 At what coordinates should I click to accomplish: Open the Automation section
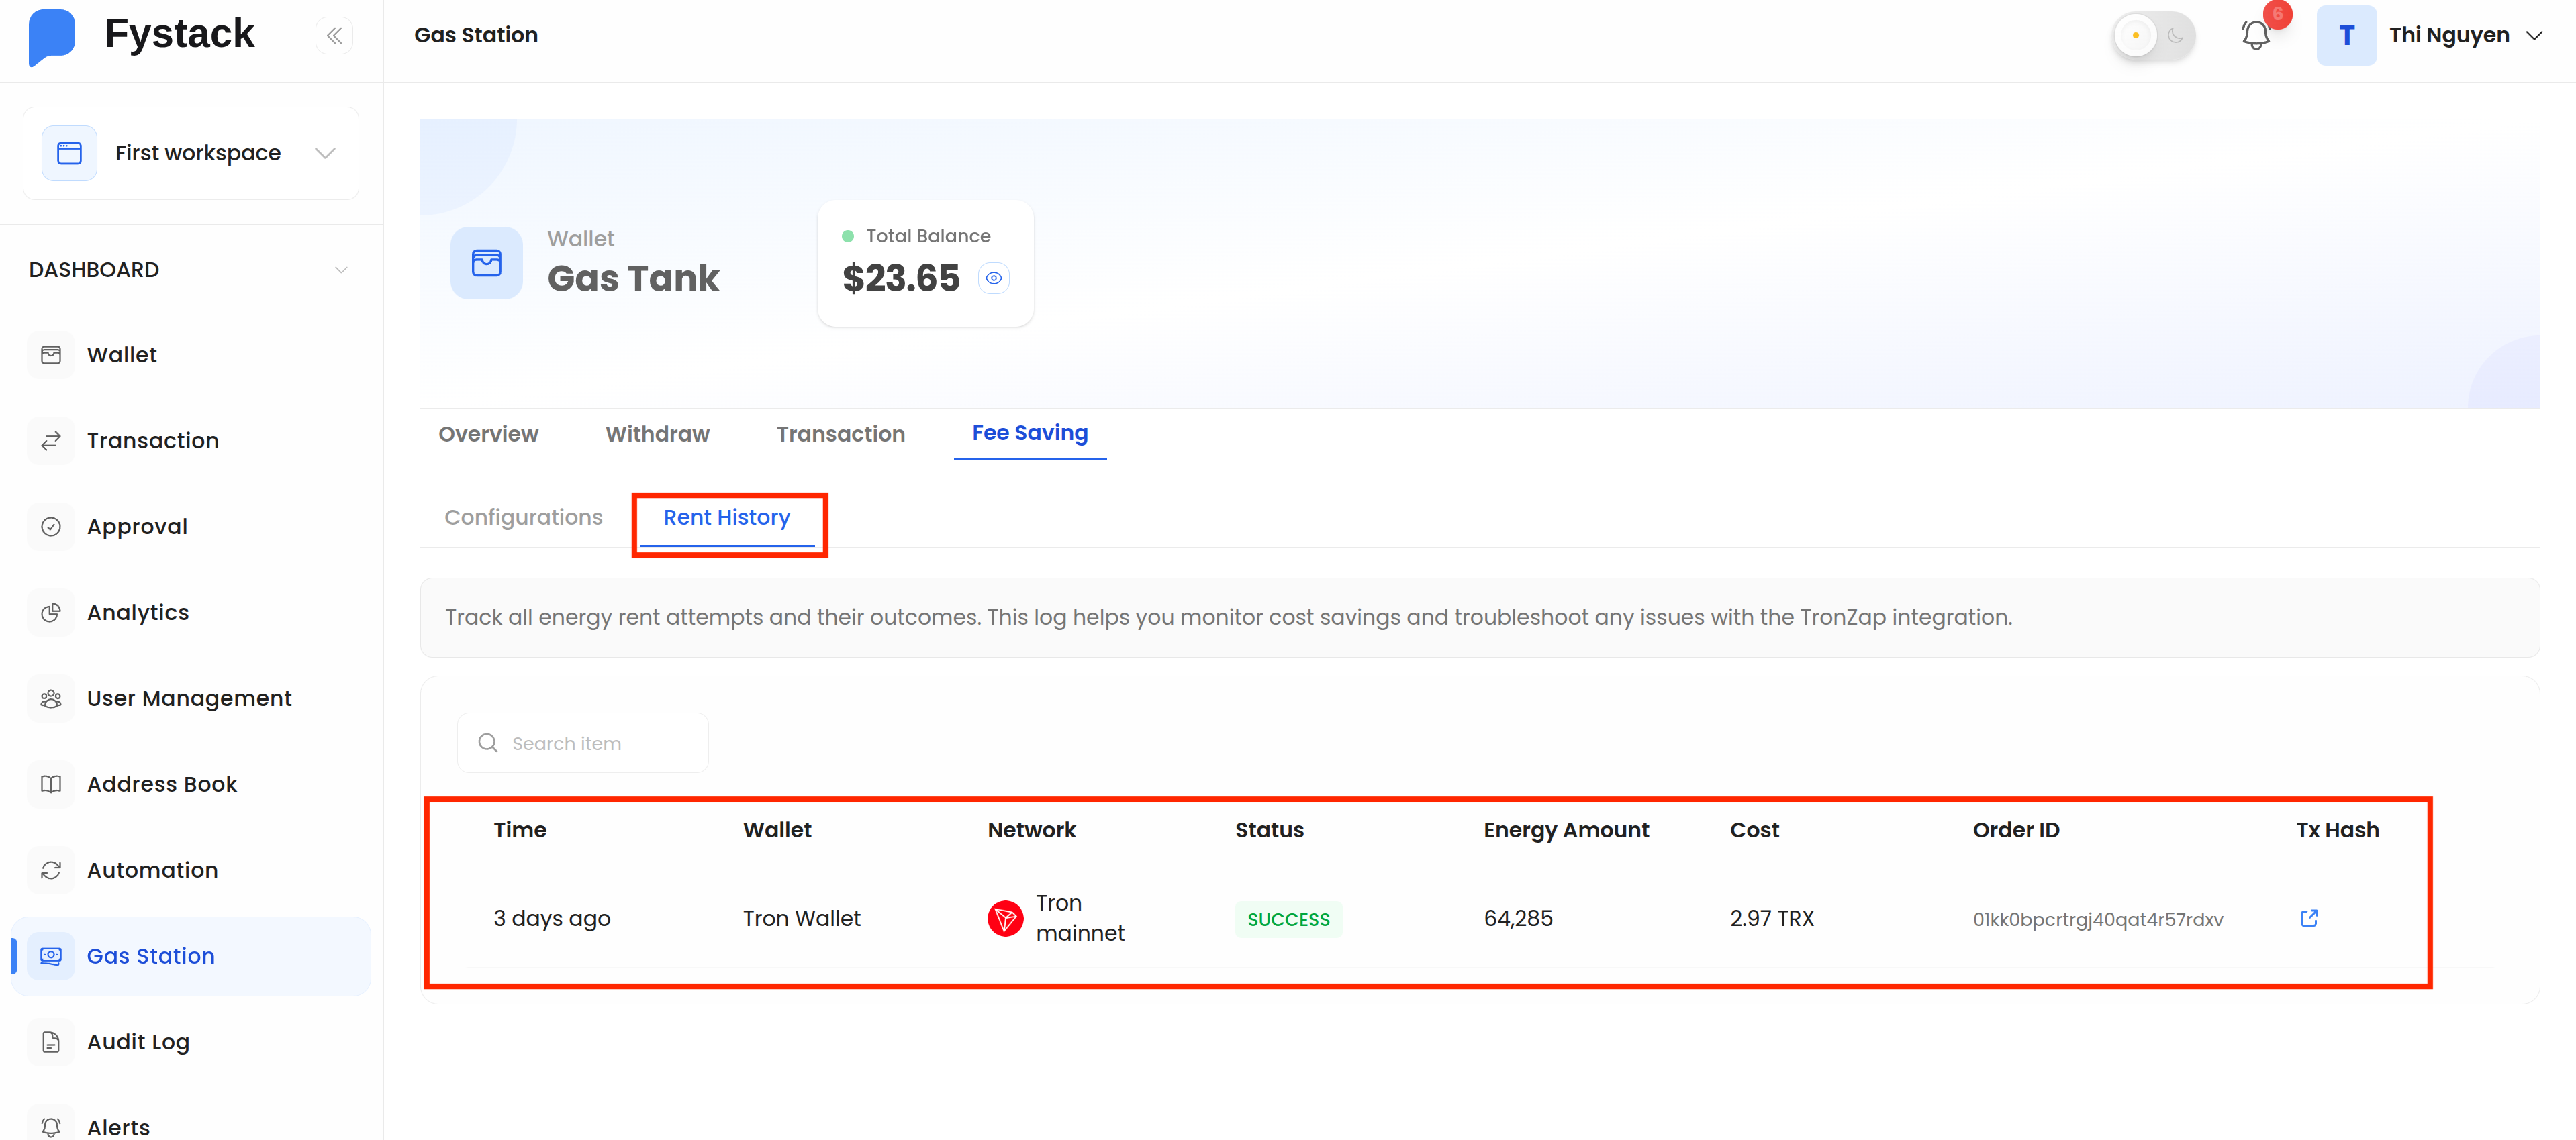(152, 869)
